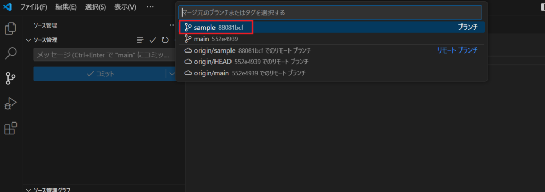Open the Explorer view in activity bar

pyautogui.click(x=11, y=29)
